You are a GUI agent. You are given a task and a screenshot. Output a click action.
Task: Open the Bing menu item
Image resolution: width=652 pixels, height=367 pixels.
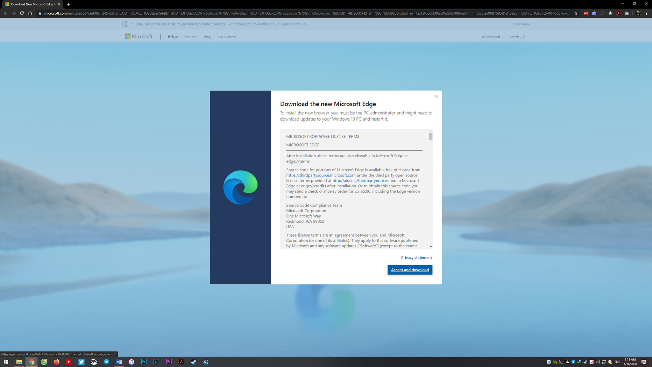(207, 37)
